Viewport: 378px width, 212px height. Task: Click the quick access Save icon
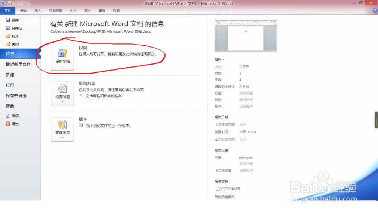tap(10, 3)
